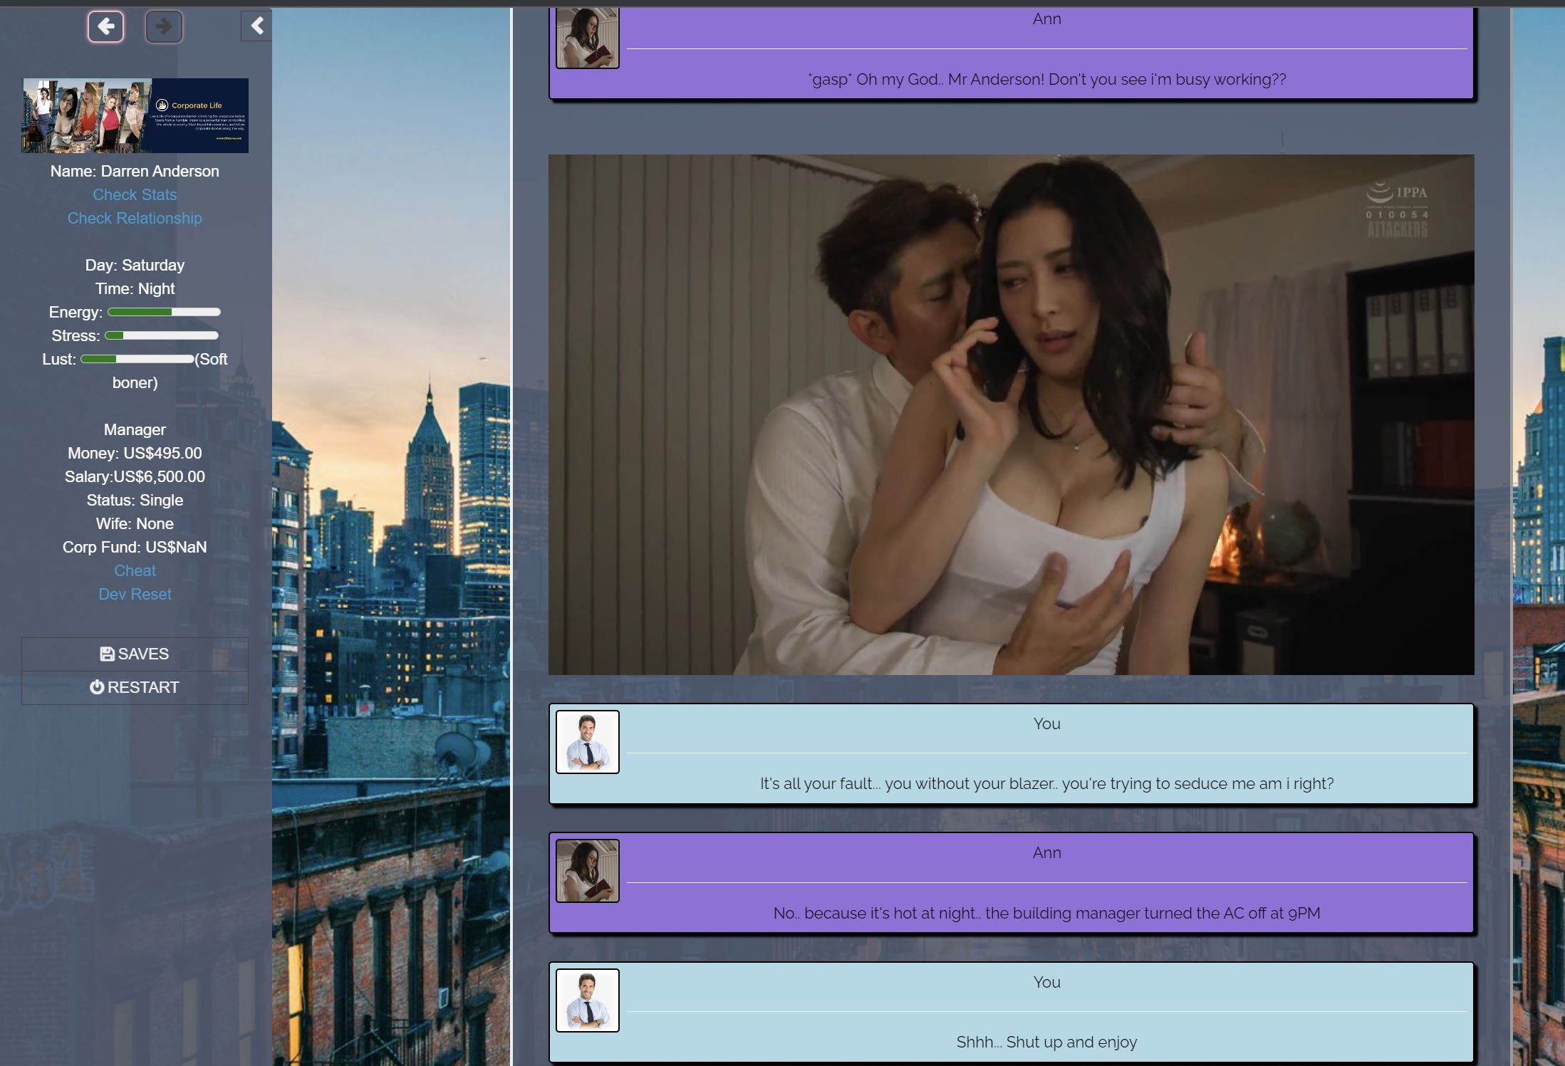Click the Stress progress bar
This screenshot has height=1066, width=1565.
click(162, 335)
